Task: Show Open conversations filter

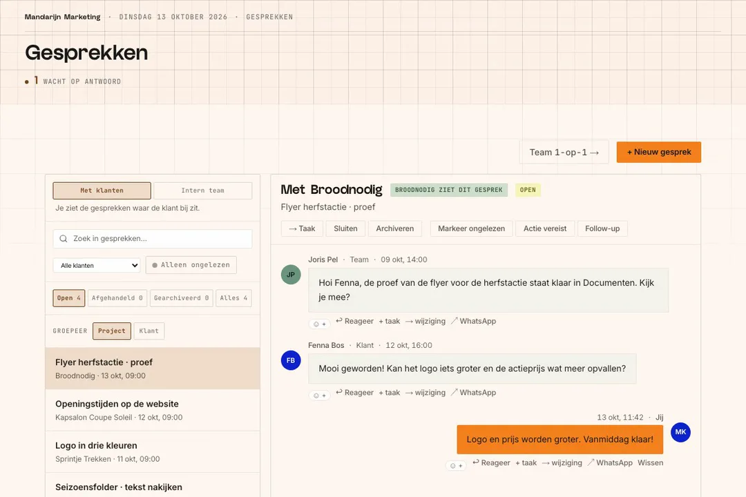Action: pyautogui.click(x=69, y=298)
